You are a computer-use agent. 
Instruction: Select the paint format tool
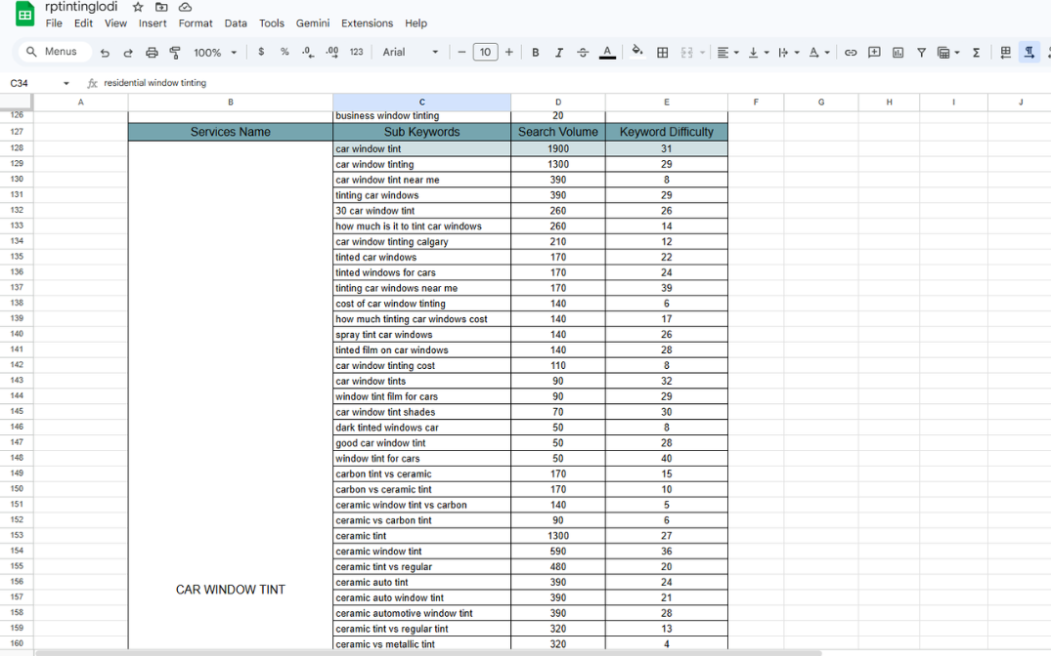click(x=175, y=53)
